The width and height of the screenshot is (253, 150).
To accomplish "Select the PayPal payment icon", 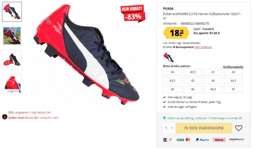I will 202,140.
